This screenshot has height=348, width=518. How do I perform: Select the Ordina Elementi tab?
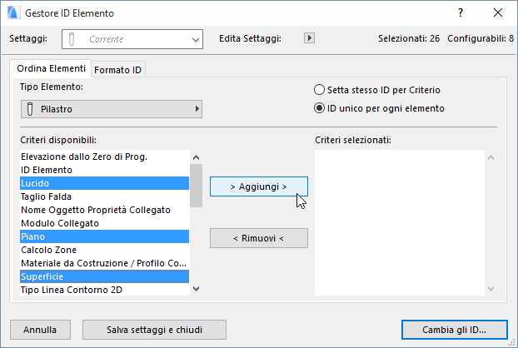pos(51,68)
